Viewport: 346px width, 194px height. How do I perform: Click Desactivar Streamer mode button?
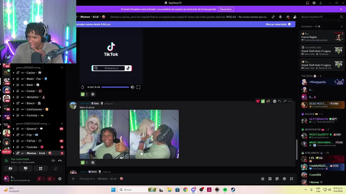pos(226,9)
